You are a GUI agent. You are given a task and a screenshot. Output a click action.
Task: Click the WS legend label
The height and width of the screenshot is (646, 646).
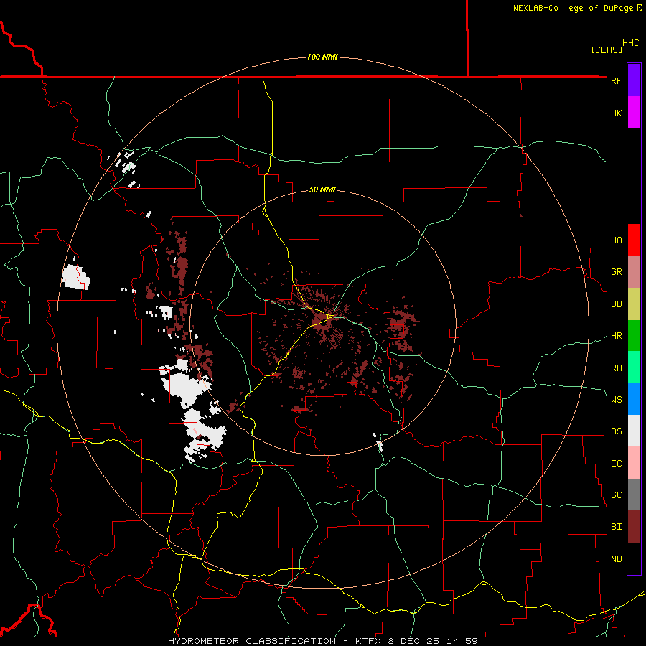pos(616,400)
